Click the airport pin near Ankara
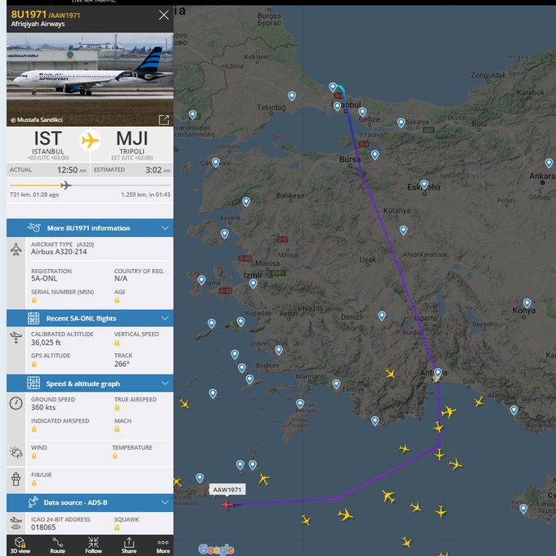This screenshot has width=556, height=556. coord(549,164)
